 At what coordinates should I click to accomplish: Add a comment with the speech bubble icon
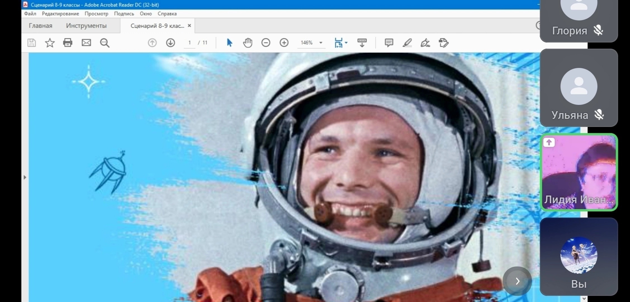389,43
